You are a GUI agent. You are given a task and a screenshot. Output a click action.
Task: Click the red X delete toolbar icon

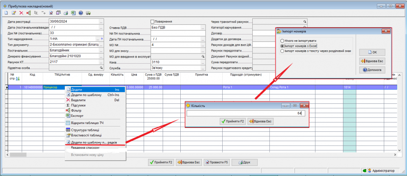point(21,13)
